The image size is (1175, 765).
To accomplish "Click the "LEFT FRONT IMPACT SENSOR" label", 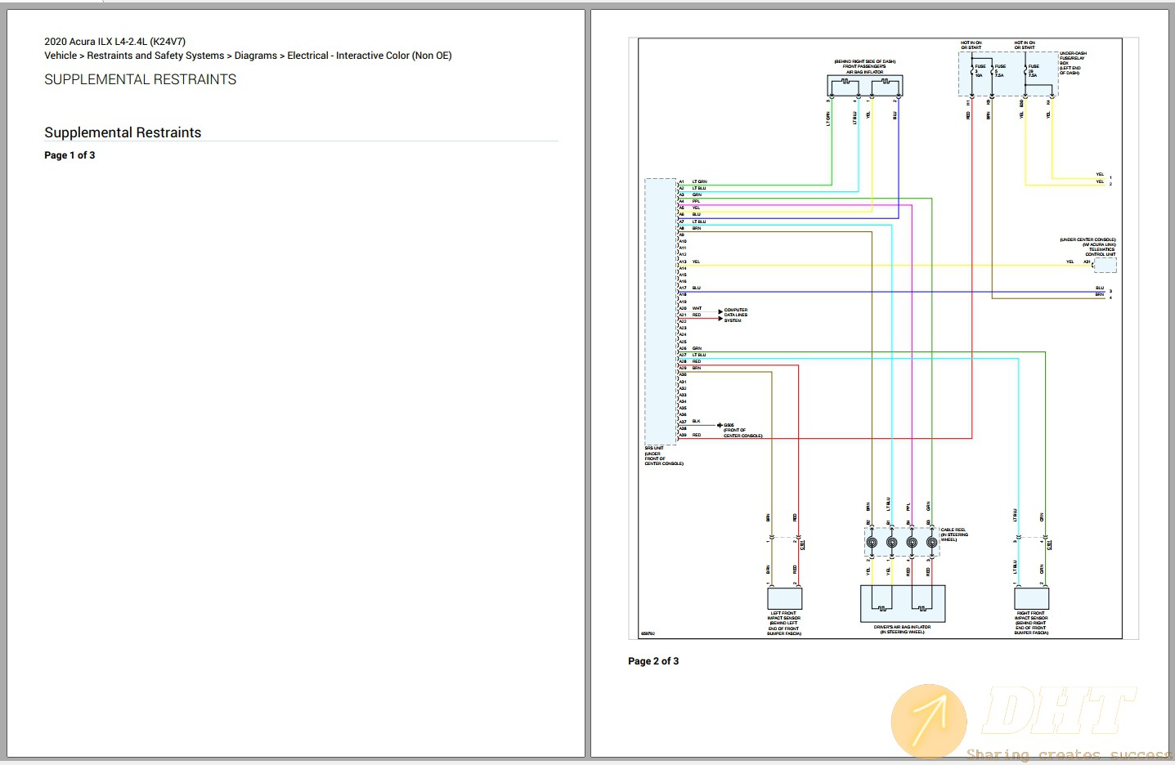I will 784,624.
